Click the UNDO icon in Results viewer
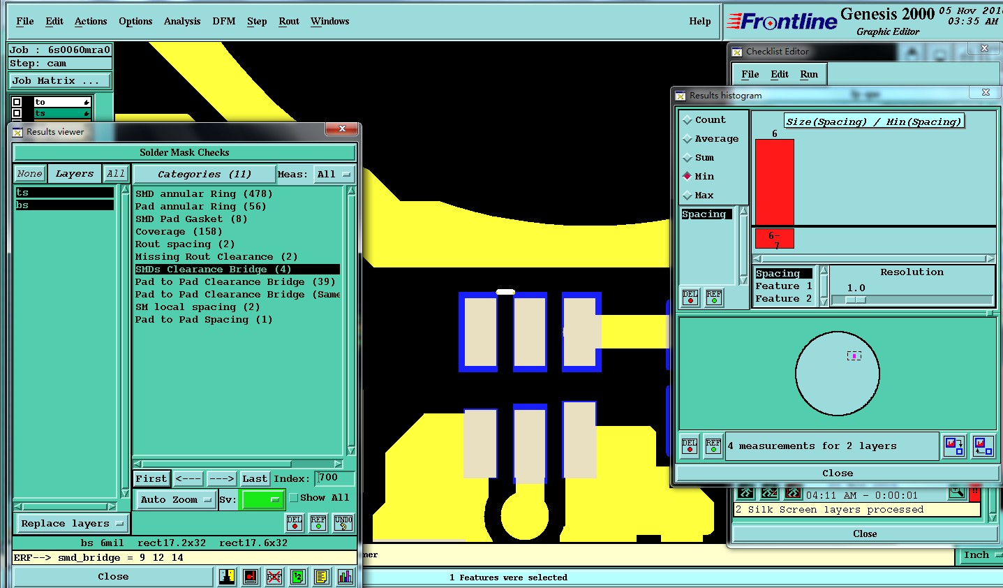 coord(343,523)
